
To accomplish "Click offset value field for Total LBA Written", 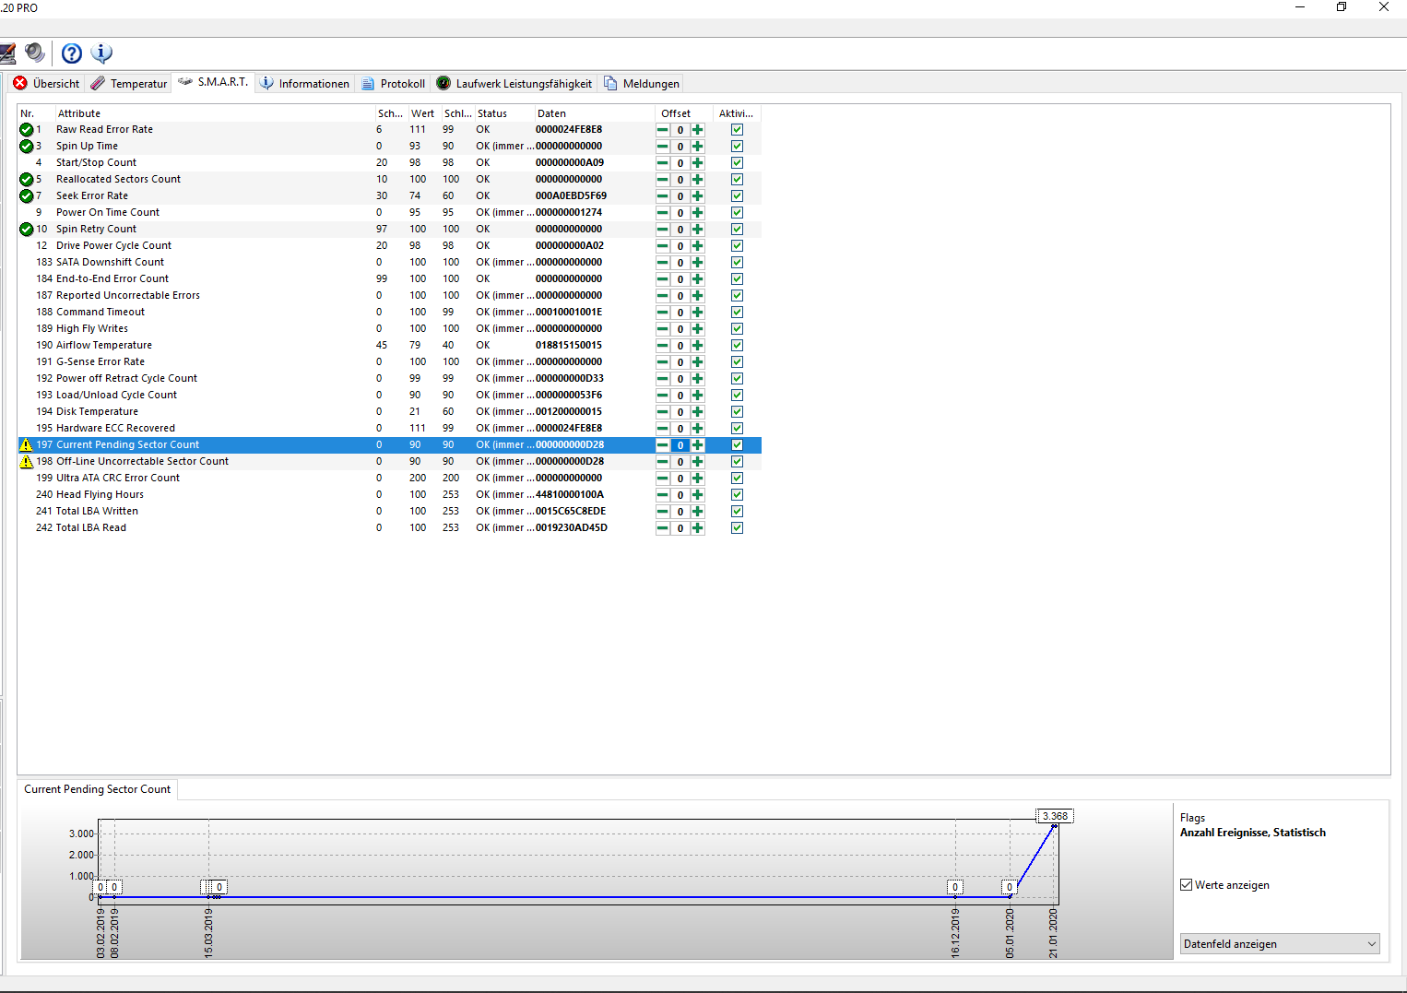I will tap(680, 512).
